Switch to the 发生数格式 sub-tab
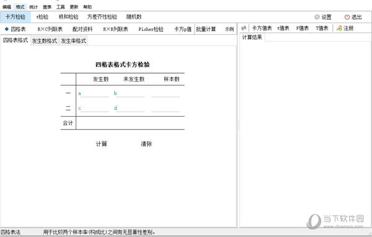Image resolution: width=372 pixels, height=237 pixels. tap(45, 41)
